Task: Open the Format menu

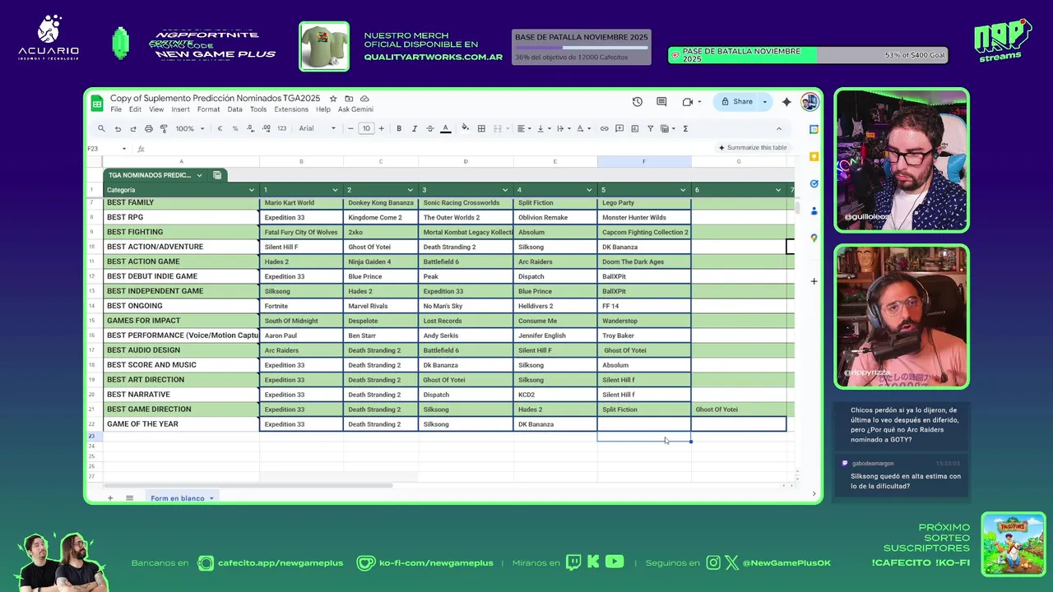Action: [x=208, y=109]
